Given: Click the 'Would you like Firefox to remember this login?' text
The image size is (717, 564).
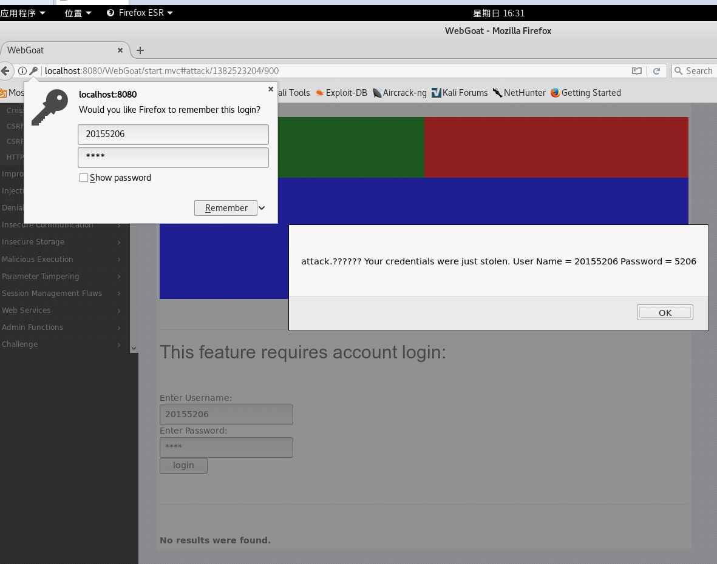Looking at the screenshot, I should click(x=169, y=110).
